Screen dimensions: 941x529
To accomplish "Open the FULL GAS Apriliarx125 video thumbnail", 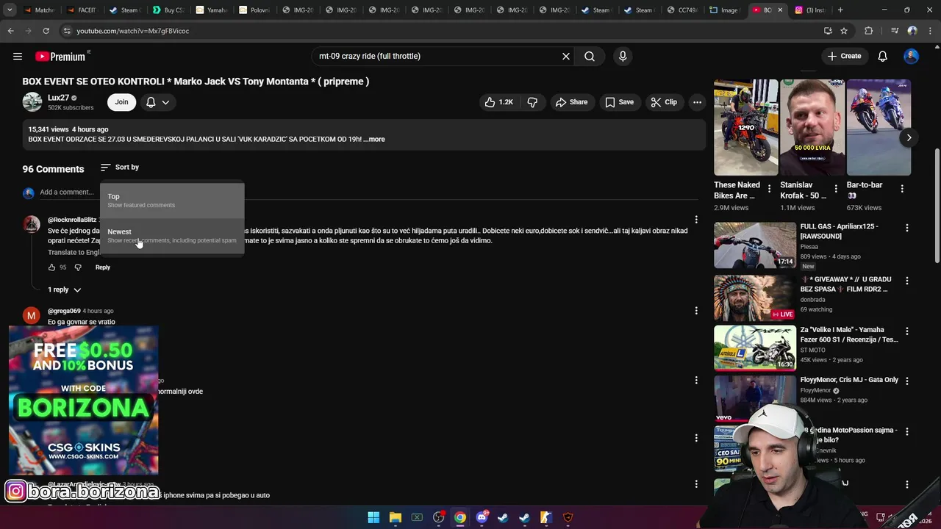I will coord(755,245).
